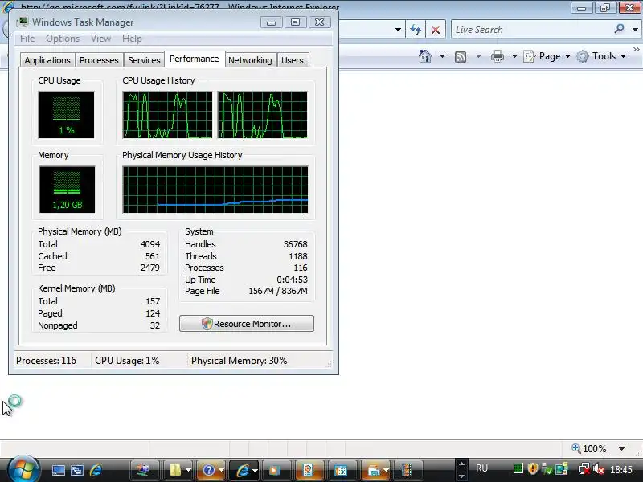Click the Up Time value 0:04:53

[292, 280]
